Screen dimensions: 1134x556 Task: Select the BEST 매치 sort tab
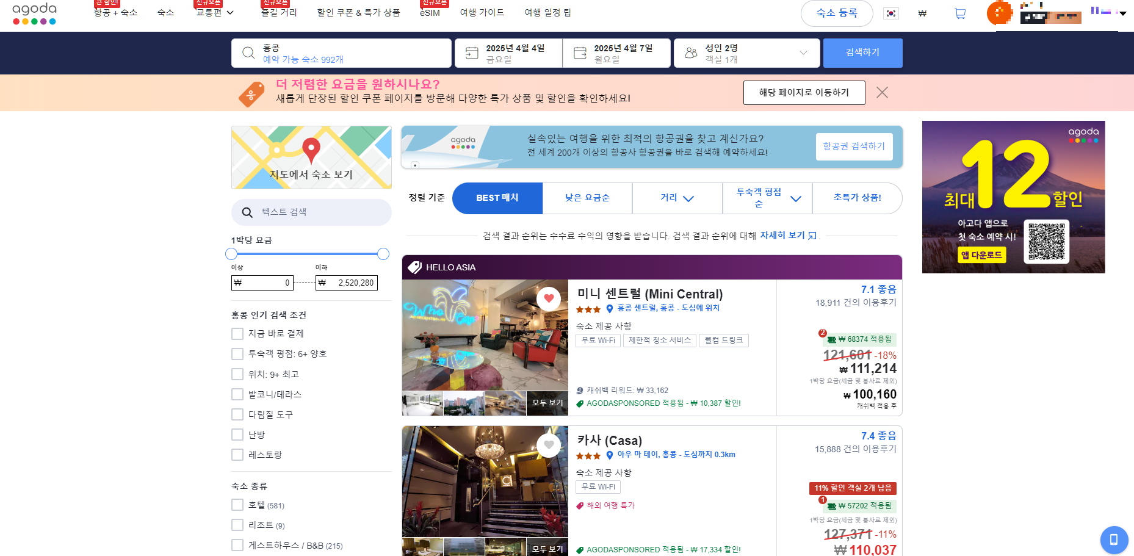(x=497, y=198)
